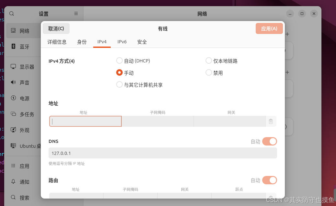Click the lower plus icon in Network panel

click(287, 72)
